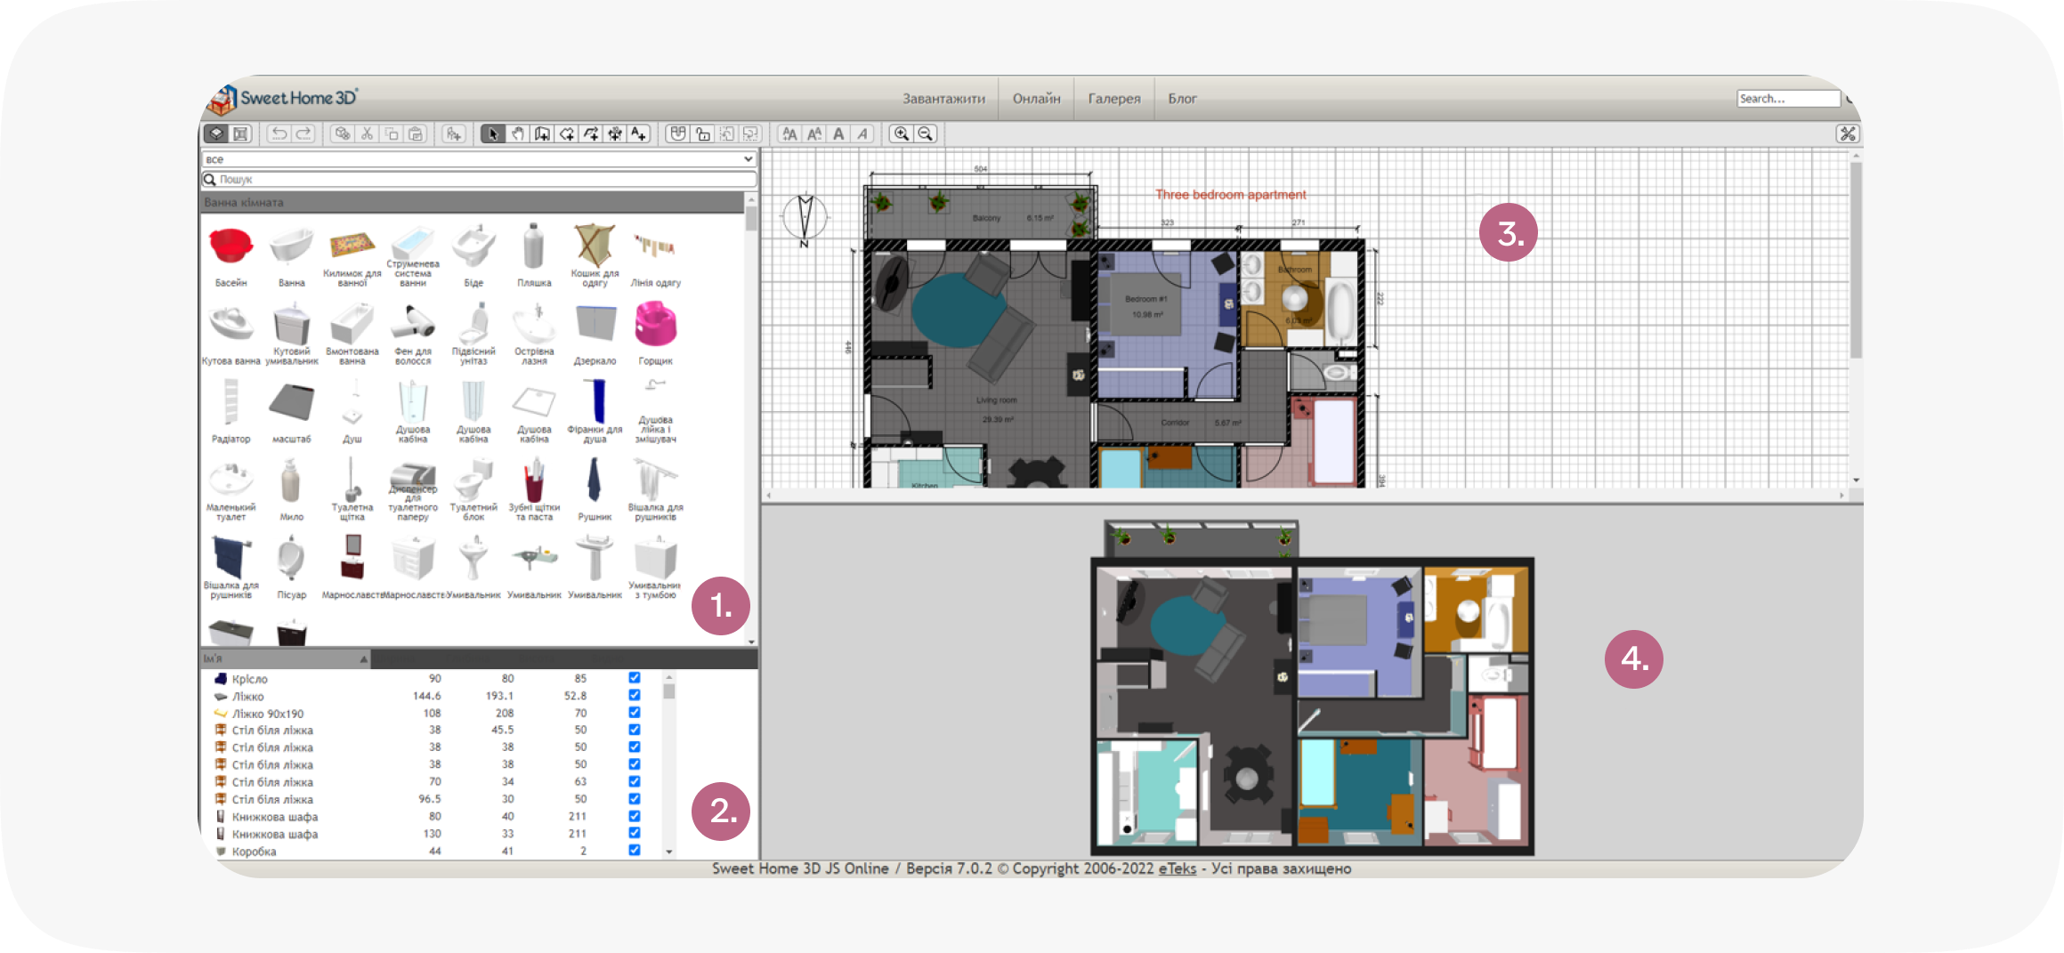Open the Галерея menu item

tap(1113, 99)
